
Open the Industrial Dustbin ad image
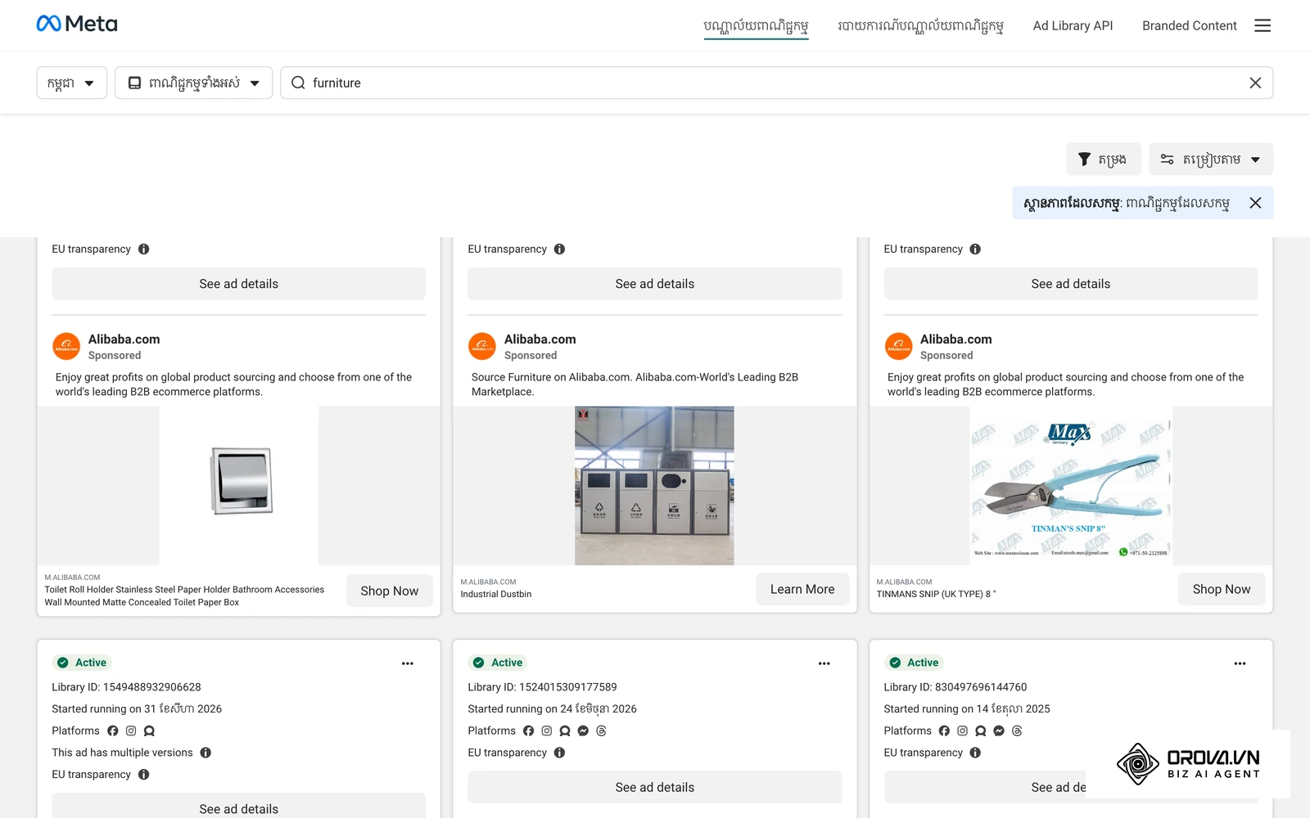point(654,485)
